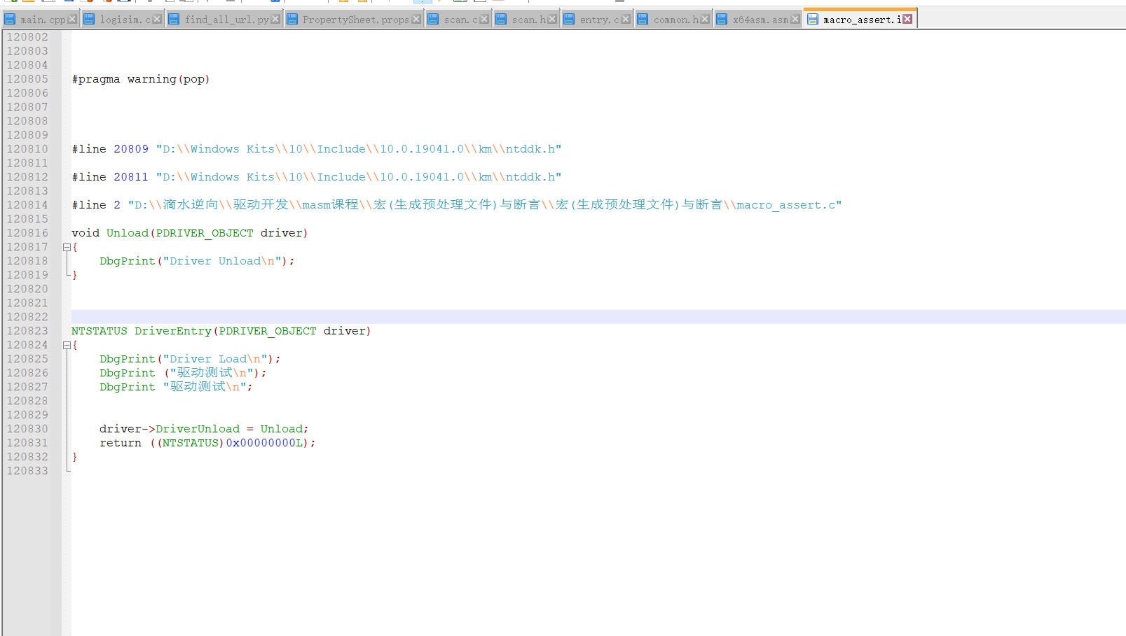Click the highlighted empty line 120822
This screenshot has height=636, width=1126.
coord(598,317)
